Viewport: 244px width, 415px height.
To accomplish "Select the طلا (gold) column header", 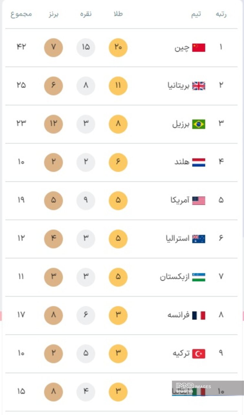I will click(118, 14).
